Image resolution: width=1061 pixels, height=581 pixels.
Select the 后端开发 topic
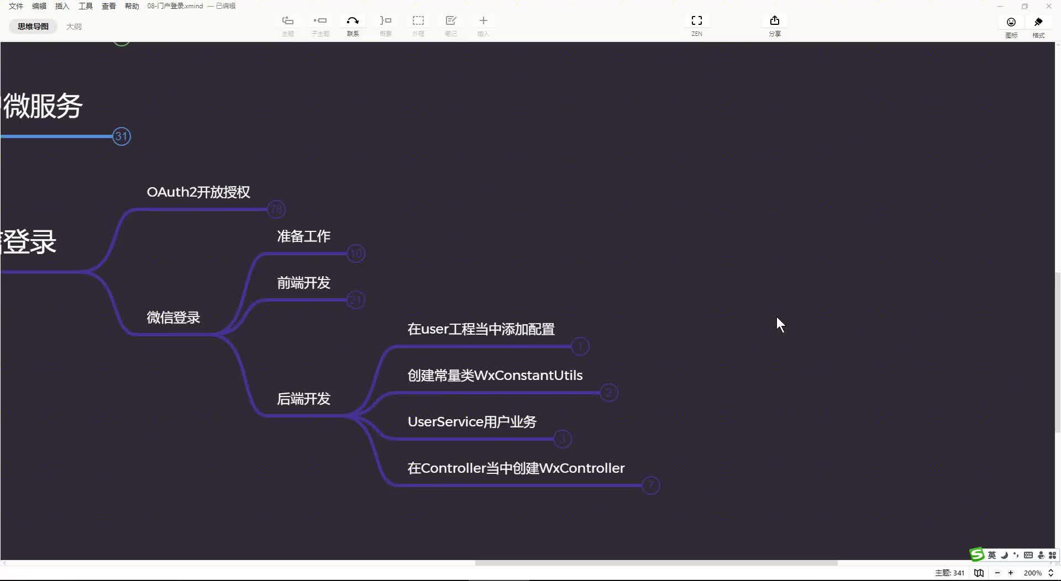pyautogui.click(x=303, y=399)
